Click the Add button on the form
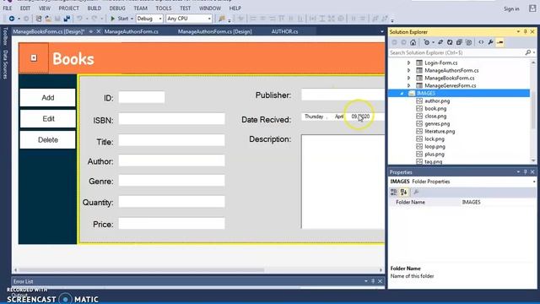Viewport: 540px width, 304px height. click(x=48, y=98)
